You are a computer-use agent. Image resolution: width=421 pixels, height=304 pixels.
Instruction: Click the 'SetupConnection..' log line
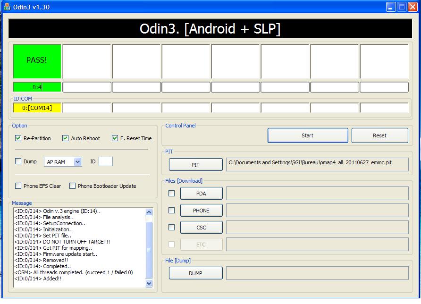(x=50, y=223)
